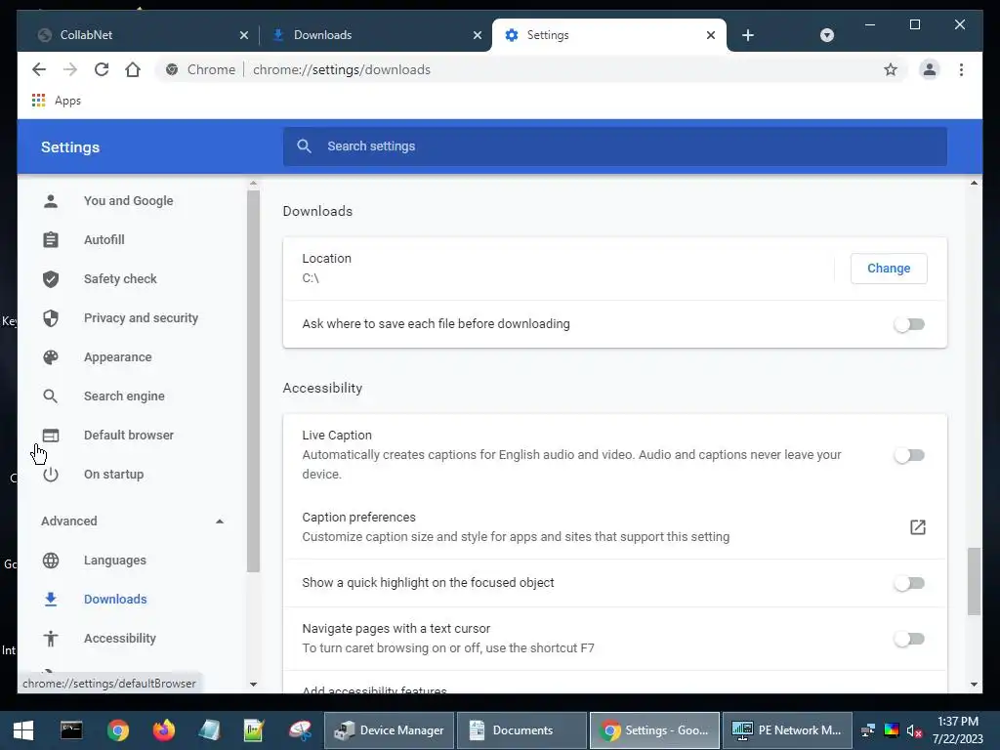This screenshot has height=750, width=1000.
Task: Open Autofill settings
Action: point(104,240)
